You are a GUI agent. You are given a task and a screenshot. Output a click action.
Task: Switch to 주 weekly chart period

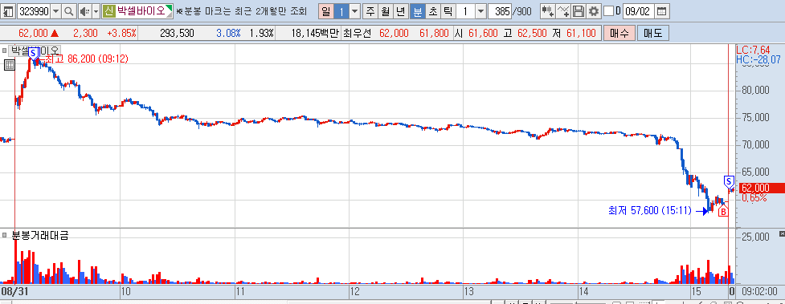point(370,11)
